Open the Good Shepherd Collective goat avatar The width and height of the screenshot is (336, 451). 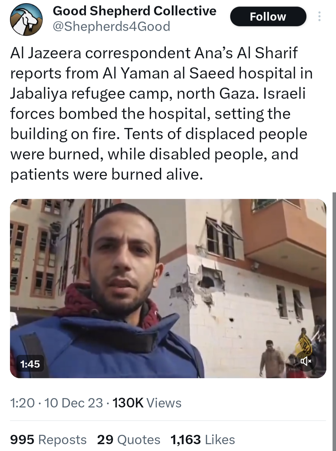26,19
